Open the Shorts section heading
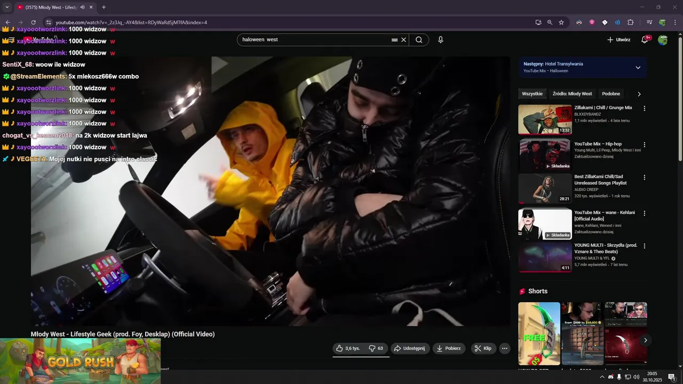 538,291
